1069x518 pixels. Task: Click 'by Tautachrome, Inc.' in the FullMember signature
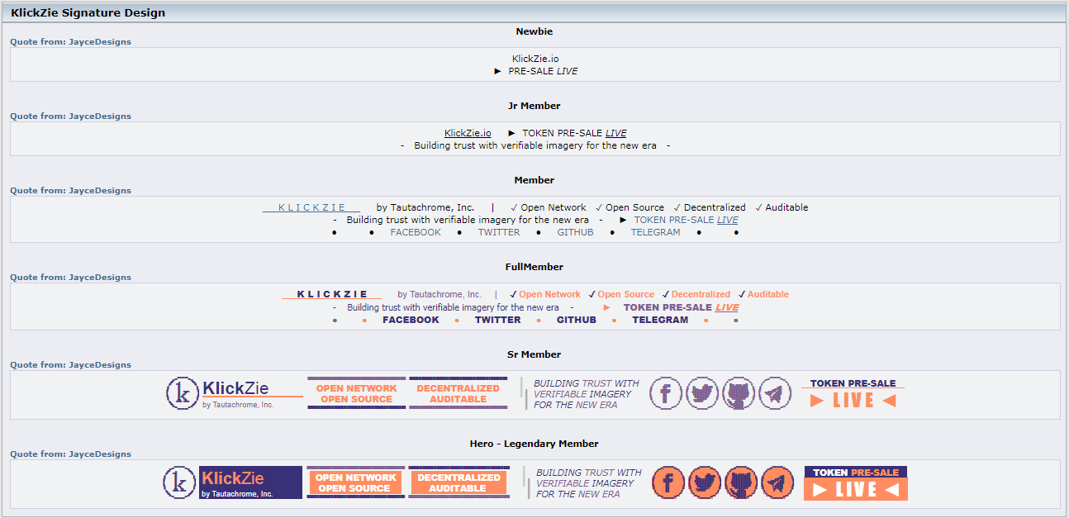pyautogui.click(x=439, y=294)
